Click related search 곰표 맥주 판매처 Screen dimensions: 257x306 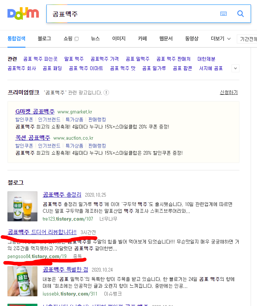pyautogui.click(x=174, y=59)
